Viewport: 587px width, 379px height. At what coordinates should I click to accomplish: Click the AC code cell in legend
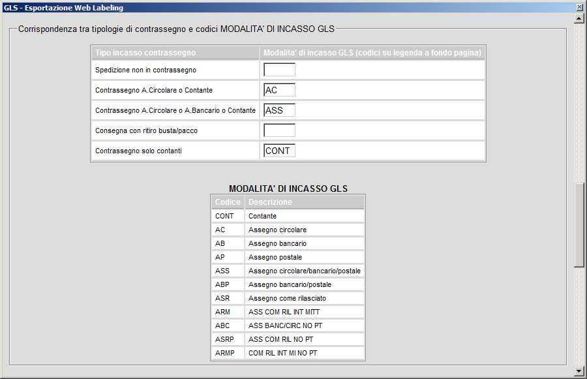(228, 230)
